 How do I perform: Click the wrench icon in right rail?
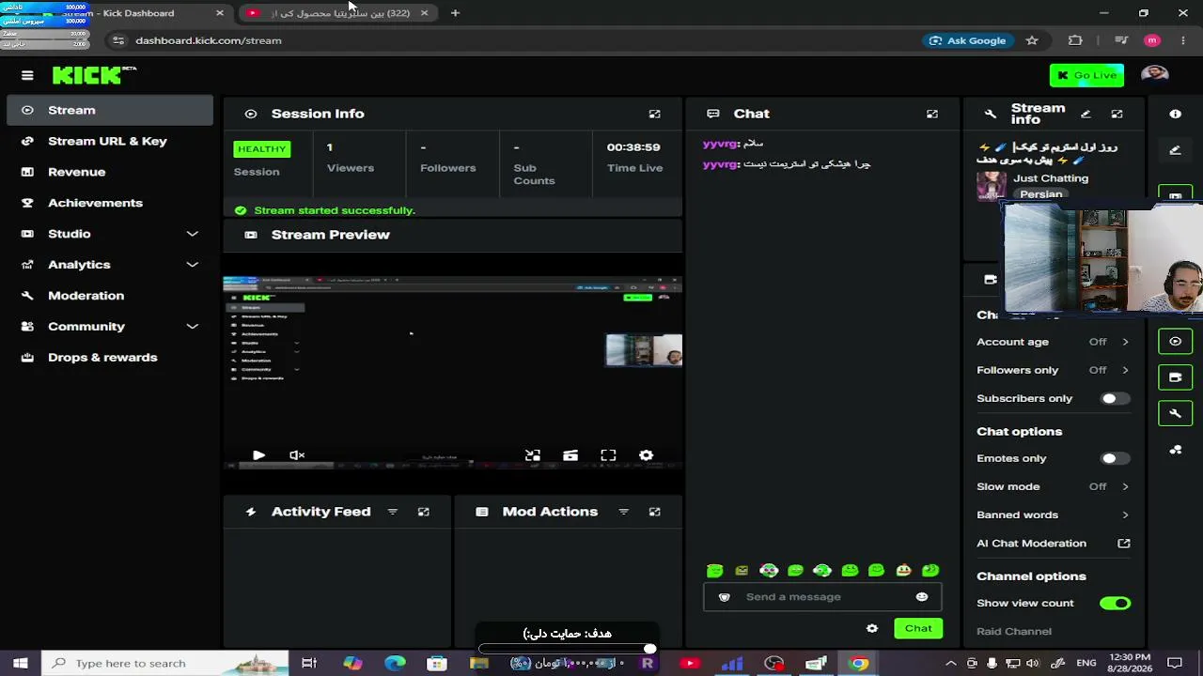pos(1175,413)
